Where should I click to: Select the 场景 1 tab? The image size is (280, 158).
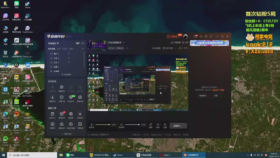pos(71,49)
